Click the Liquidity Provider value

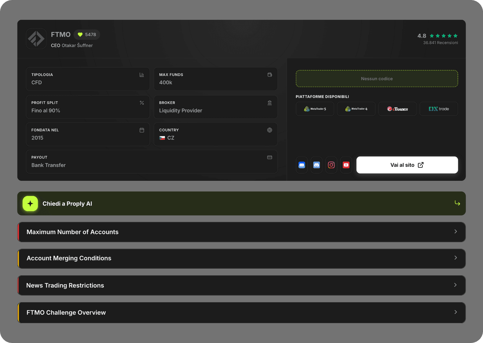tap(181, 110)
